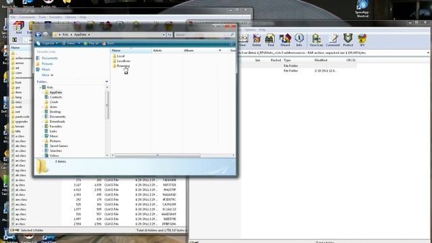Go back with Explorer's blue Back arrow

[x=38, y=34]
